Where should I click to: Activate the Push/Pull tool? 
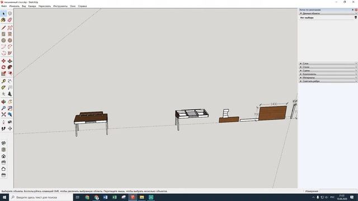[x=10, y=61]
